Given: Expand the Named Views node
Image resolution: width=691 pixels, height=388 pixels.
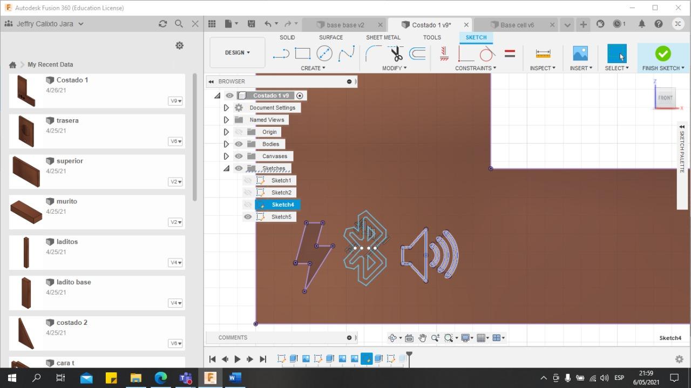Looking at the screenshot, I should (226, 120).
